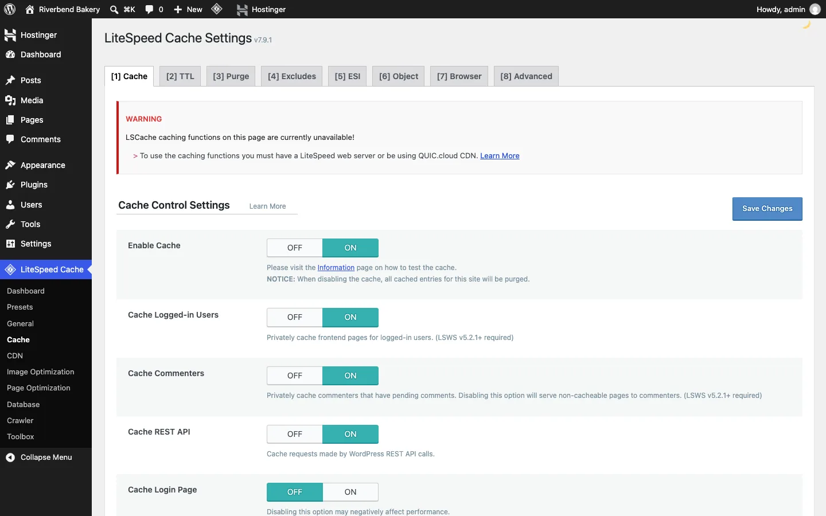Screen dimensions: 826x516
Task: Set Enable Cache to ON
Action: click(350, 248)
